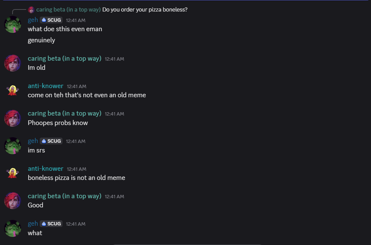
Task: Click the geh username above "im srs"
Action: (x=33, y=141)
